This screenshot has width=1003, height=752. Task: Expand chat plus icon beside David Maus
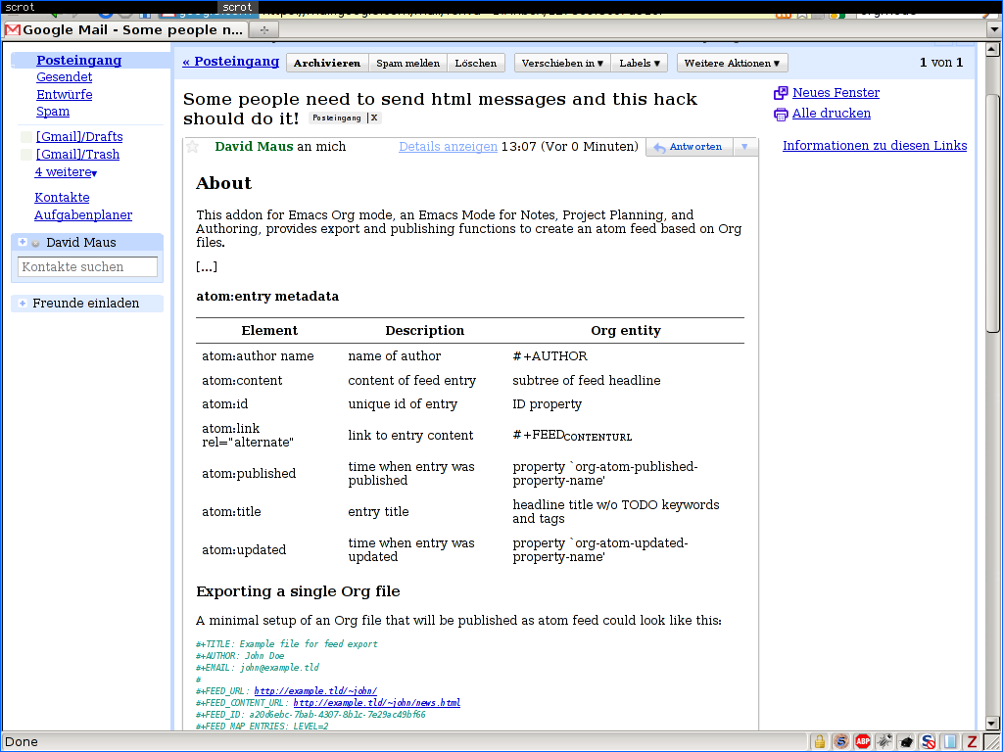tap(23, 242)
